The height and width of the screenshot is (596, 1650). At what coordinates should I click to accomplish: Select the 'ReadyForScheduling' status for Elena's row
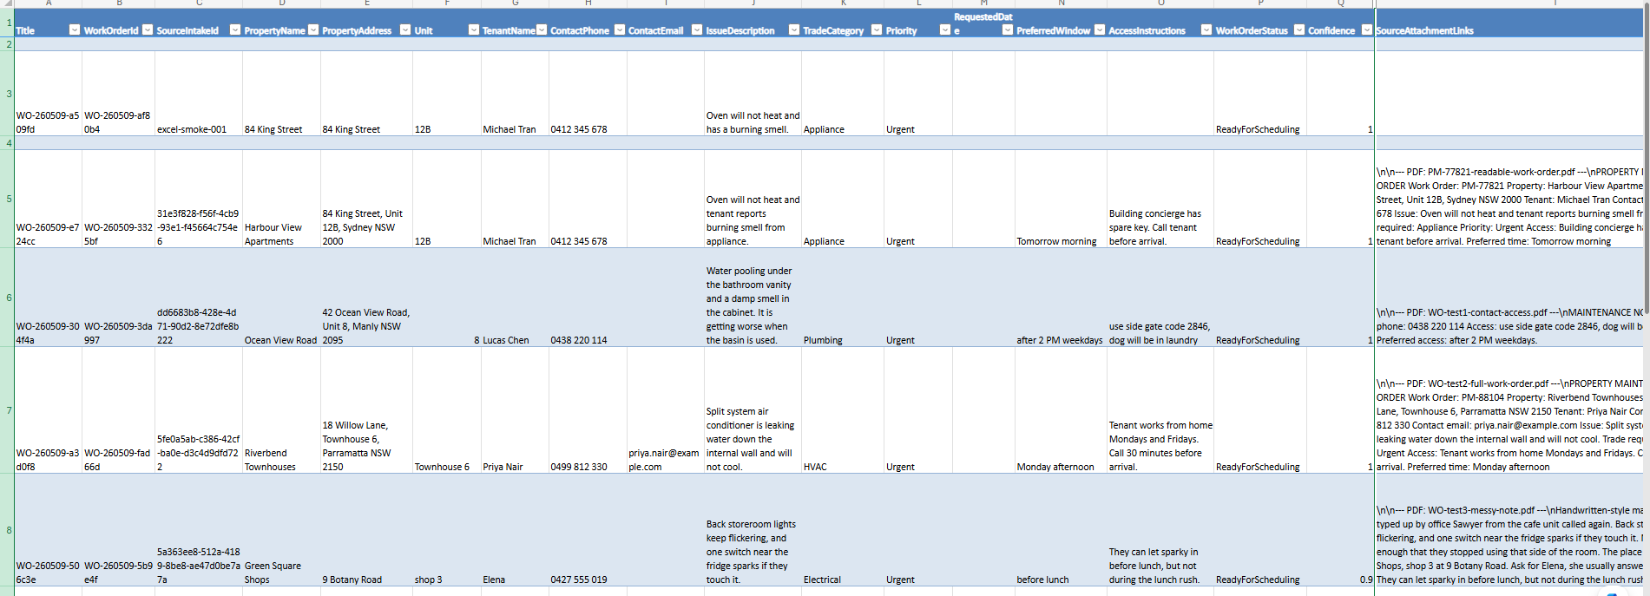(1259, 530)
